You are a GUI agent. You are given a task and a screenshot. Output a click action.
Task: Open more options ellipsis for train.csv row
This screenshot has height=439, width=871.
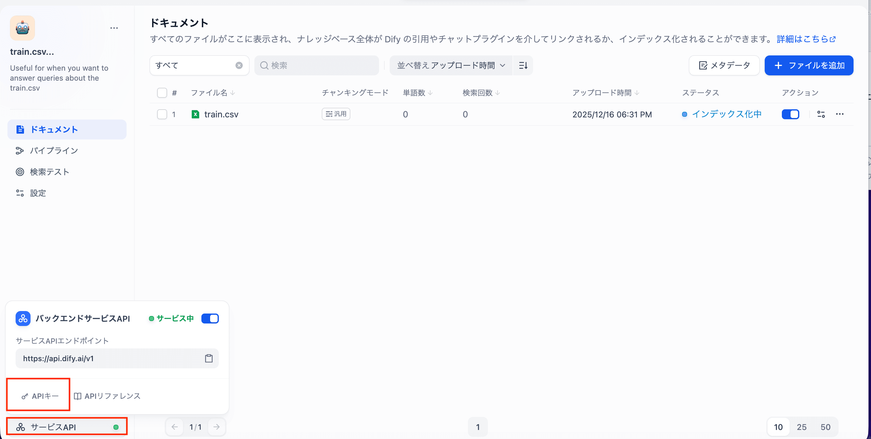pos(840,114)
